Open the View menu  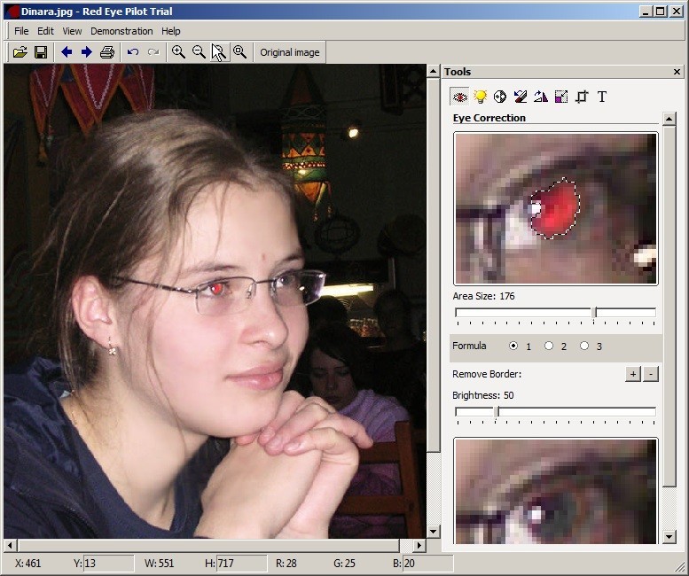click(x=72, y=31)
